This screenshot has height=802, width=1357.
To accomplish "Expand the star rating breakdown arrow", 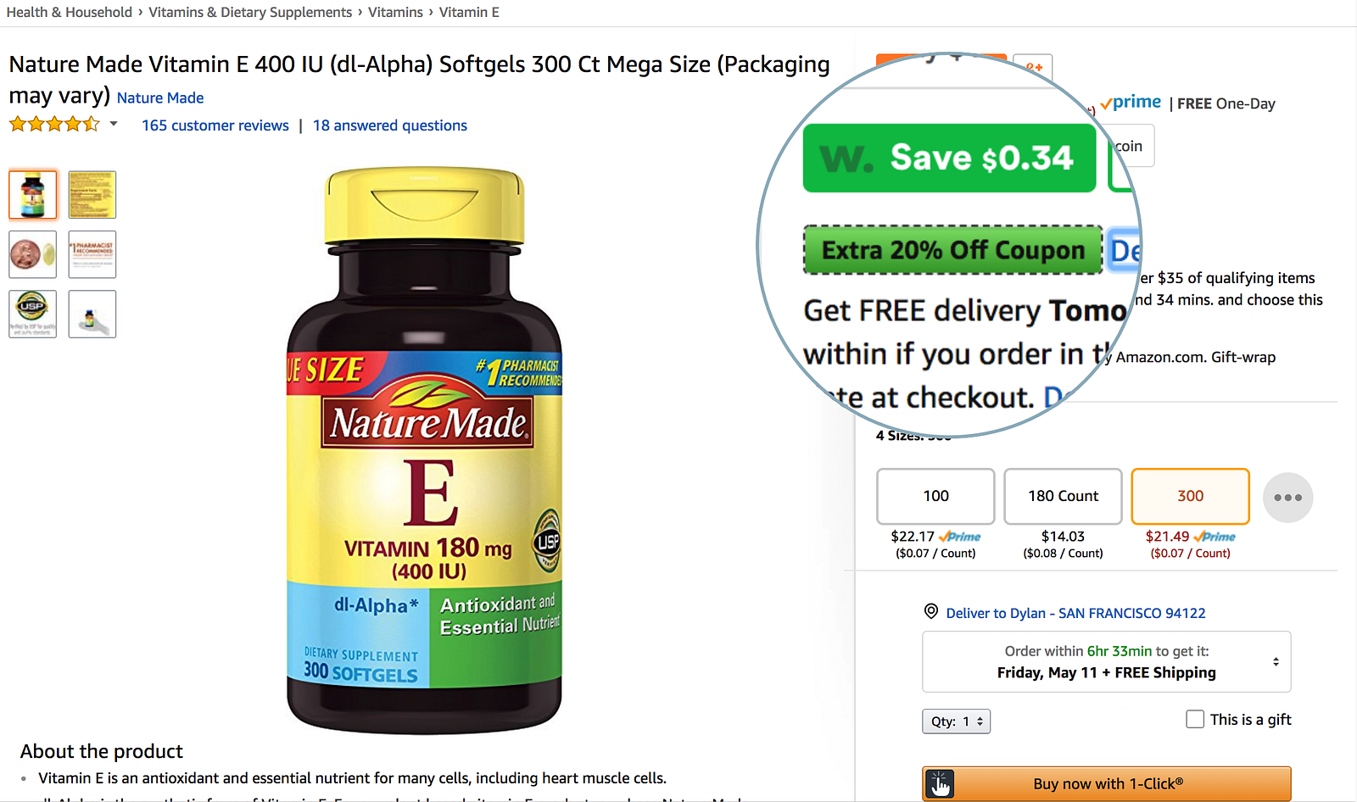I will click(x=114, y=124).
